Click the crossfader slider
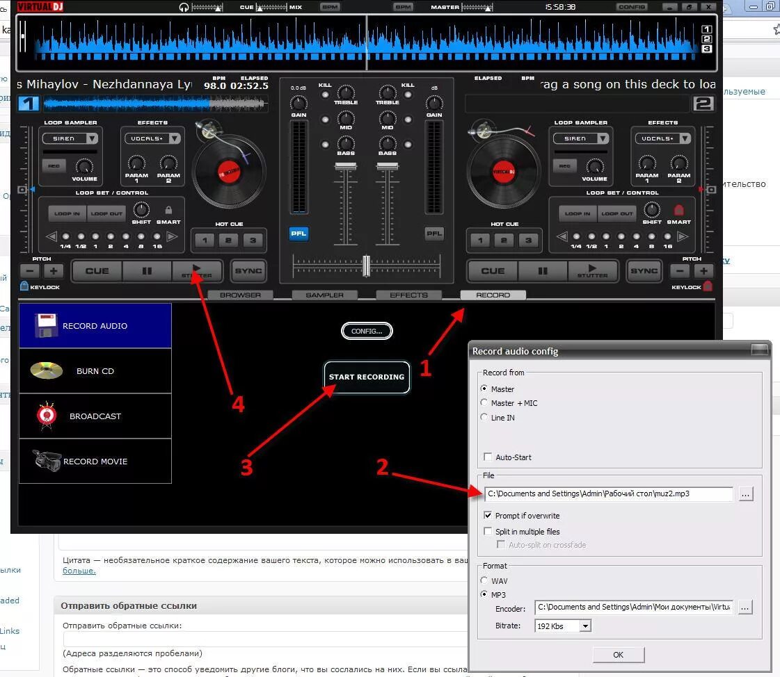This screenshot has height=677, width=780. [367, 266]
